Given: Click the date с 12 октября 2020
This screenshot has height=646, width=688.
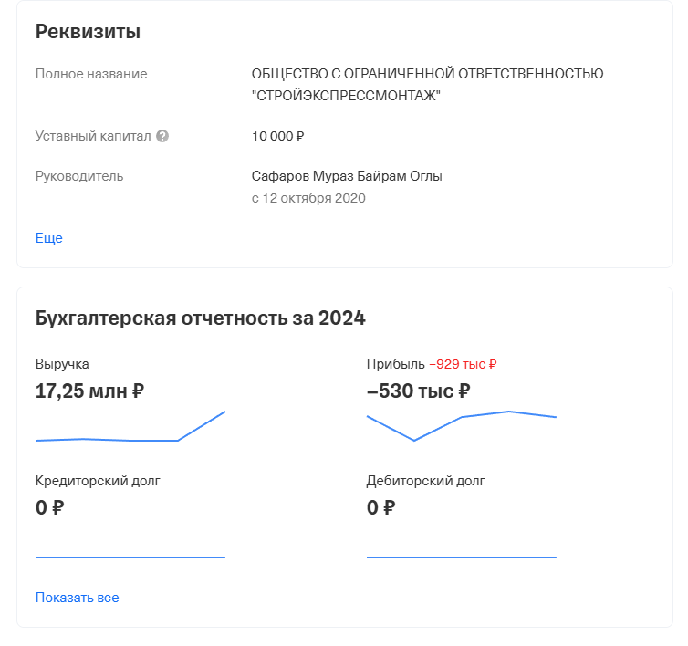Looking at the screenshot, I should tap(308, 198).
